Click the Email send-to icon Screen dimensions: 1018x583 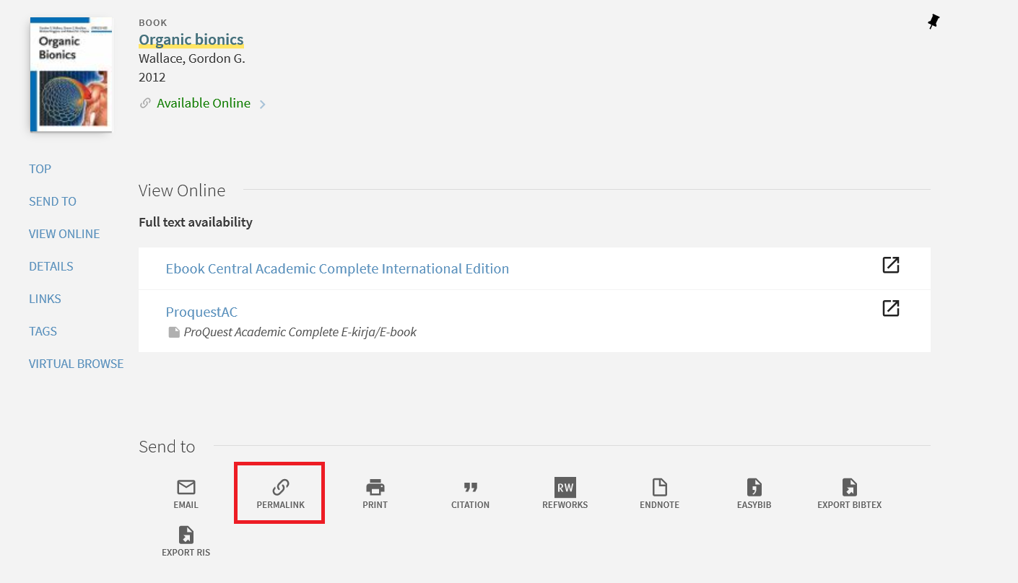coord(186,488)
